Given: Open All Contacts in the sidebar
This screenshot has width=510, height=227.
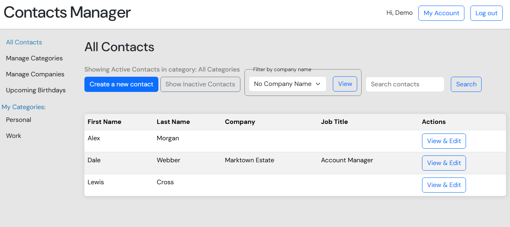Looking at the screenshot, I should [24, 42].
